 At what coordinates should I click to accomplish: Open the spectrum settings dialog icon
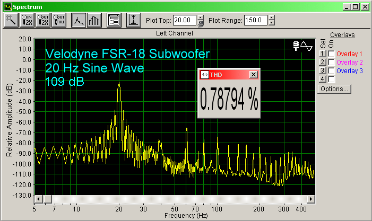pyautogui.click(x=114, y=20)
